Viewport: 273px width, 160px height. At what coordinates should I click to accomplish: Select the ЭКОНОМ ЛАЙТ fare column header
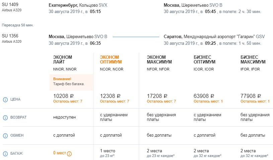pos(63,59)
